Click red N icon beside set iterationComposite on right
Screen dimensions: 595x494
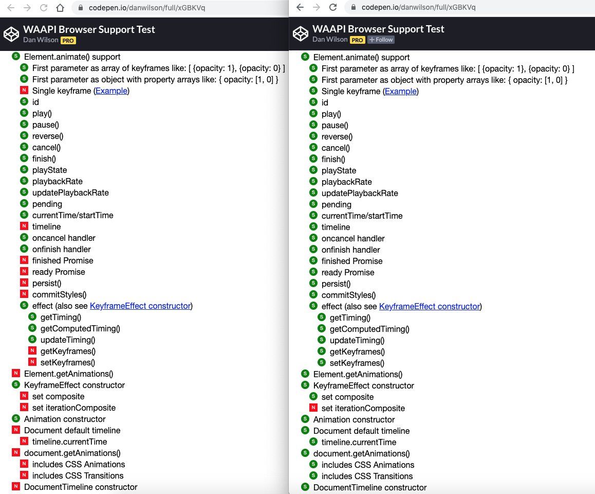[x=313, y=408]
